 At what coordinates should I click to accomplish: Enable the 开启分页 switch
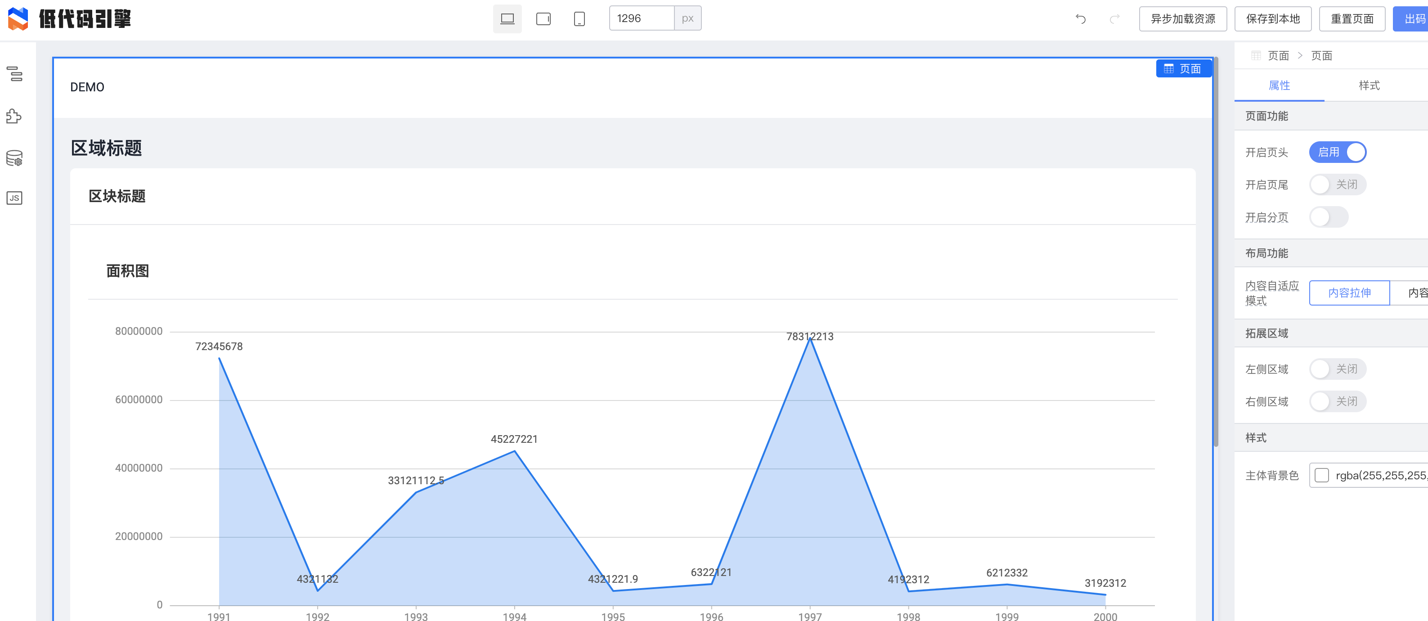click(x=1328, y=217)
